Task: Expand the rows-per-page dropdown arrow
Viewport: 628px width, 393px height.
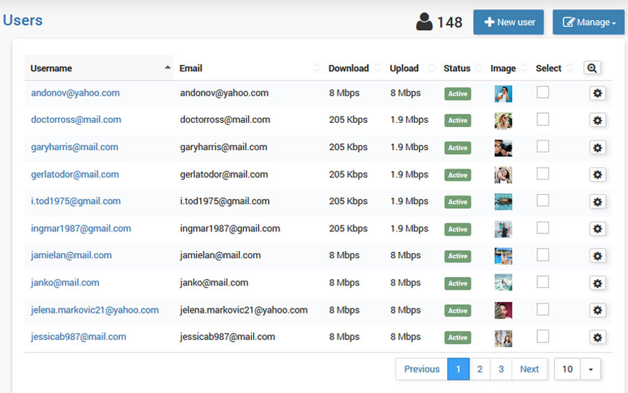Action: [590, 369]
